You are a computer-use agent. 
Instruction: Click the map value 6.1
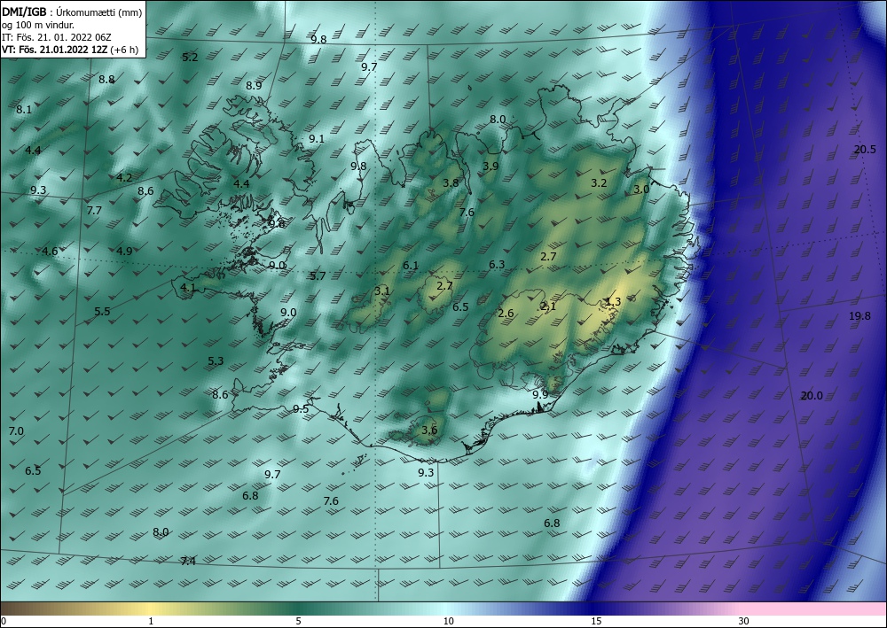click(x=411, y=266)
